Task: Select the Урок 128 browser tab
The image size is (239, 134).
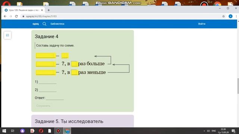Action: click(x=24, y=10)
